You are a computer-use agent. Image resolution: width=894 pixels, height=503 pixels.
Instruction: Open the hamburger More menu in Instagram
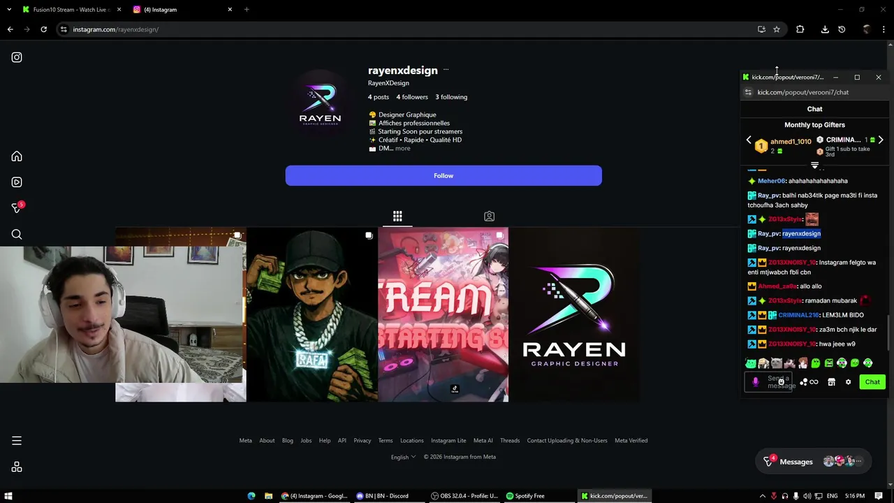tap(17, 441)
